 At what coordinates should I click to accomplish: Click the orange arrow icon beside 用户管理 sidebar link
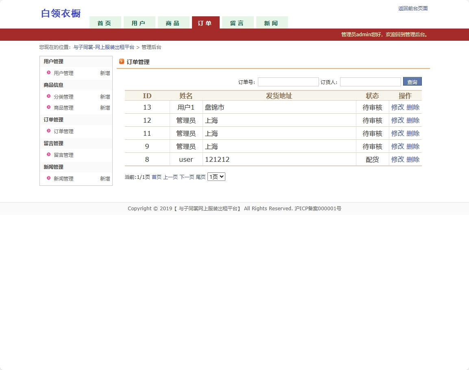pyautogui.click(x=48, y=73)
